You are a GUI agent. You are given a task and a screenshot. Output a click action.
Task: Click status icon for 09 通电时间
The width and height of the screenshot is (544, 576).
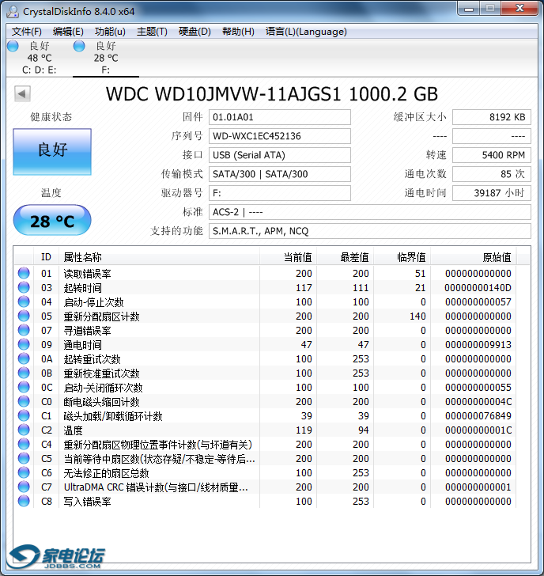coord(24,344)
